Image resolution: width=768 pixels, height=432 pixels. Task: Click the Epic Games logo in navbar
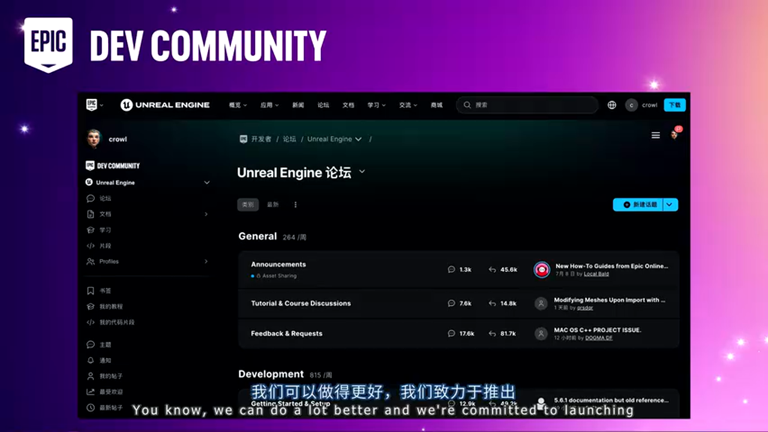point(91,105)
